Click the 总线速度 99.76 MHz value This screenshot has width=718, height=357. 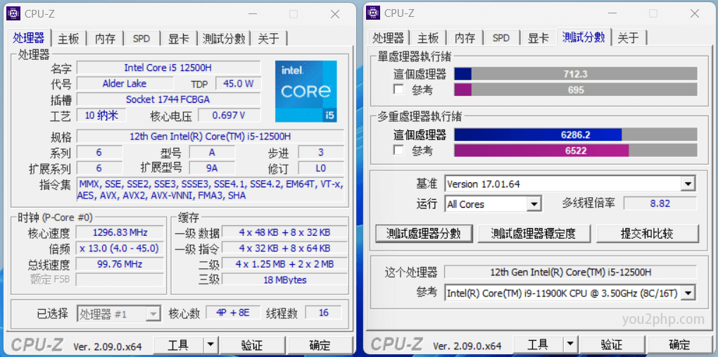click(x=120, y=264)
